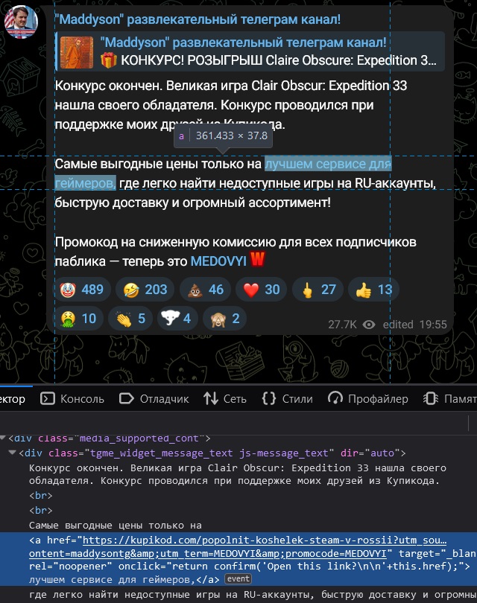The width and height of the screenshot is (477, 603).
Task: Click the middle finger reaction with 27
Action: [318, 290]
